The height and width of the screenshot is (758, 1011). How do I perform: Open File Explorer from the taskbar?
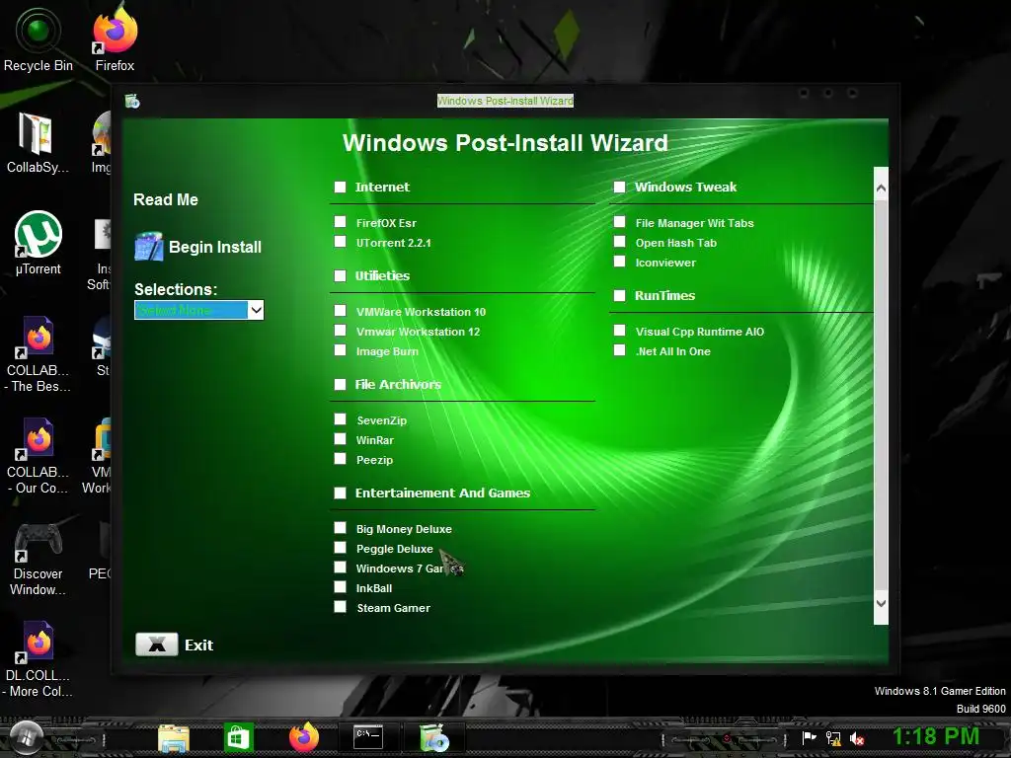[174, 737]
